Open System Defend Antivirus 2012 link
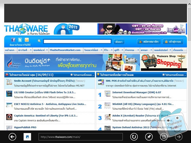The image size is (191, 143). 141,127
